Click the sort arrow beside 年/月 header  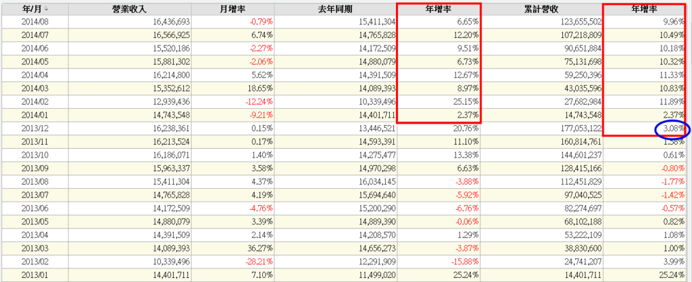(47, 9)
